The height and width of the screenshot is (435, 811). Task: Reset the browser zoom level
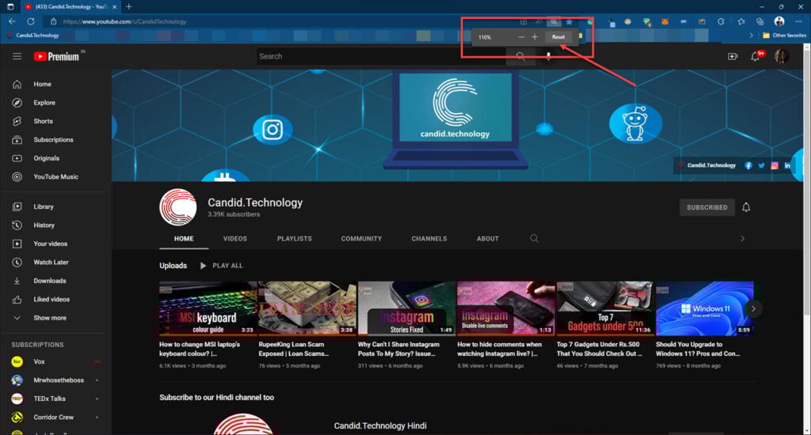558,37
